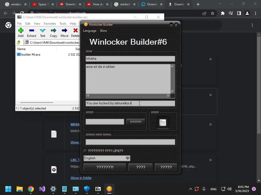261x195 pixels.
Task: Click the '?????????' button next to password field
Action: (x=136, y=122)
